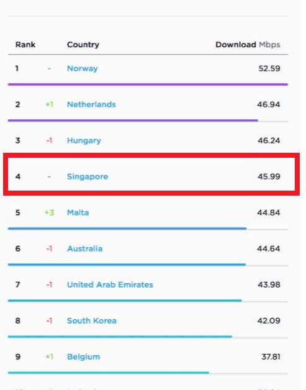The image size is (306, 390).
Task: Click Netherlands' +1 rank change indicator
Action: (x=49, y=104)
